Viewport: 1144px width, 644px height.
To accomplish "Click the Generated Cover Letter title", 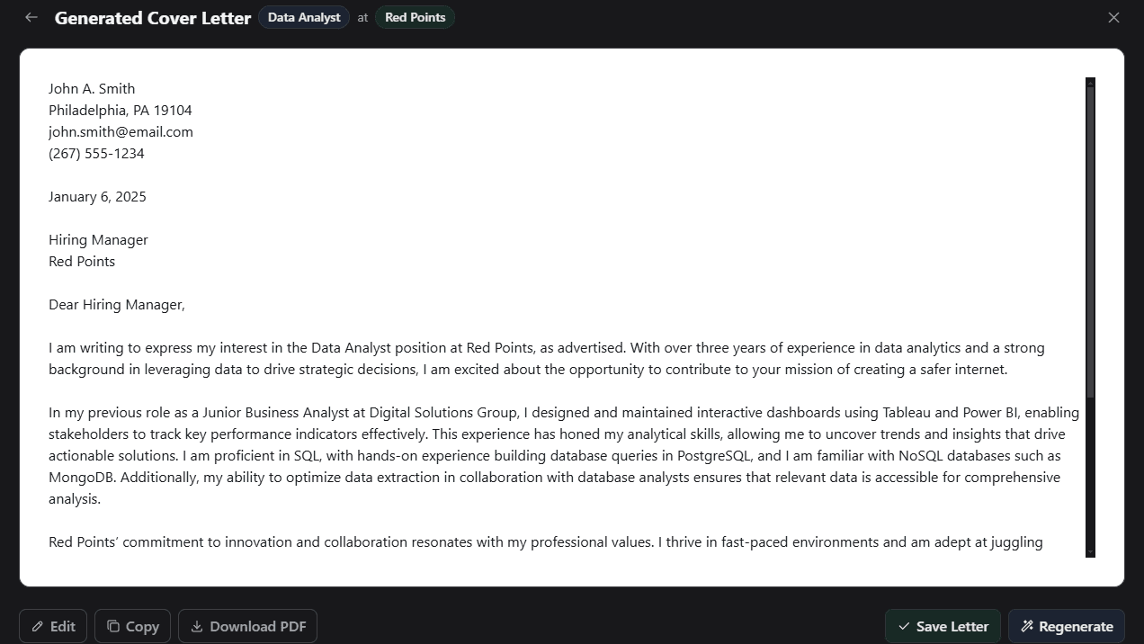I will click(153, 18).
